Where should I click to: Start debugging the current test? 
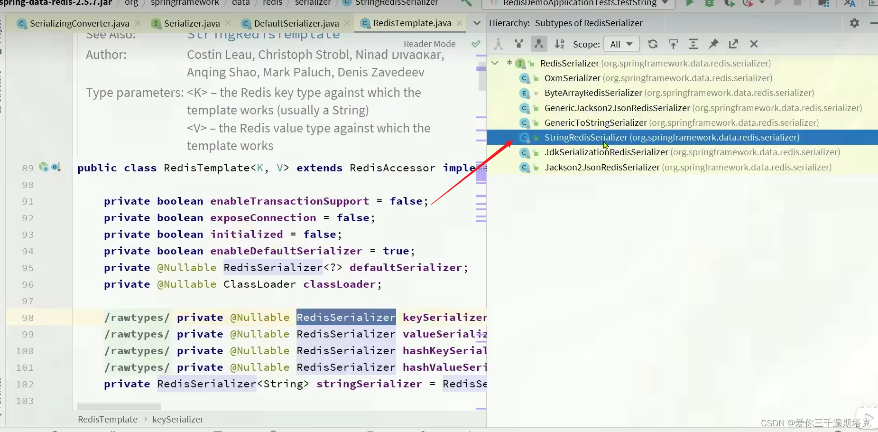point(709,3)
